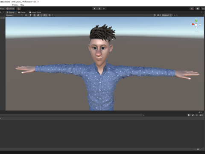The image size is (205, 154).
Task: Open the Shaded draw mode dropdown
Action: tap(14, 15)
